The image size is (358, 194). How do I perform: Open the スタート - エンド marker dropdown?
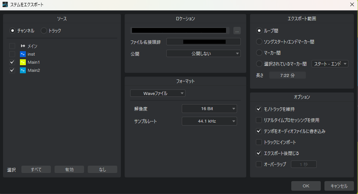330,64
